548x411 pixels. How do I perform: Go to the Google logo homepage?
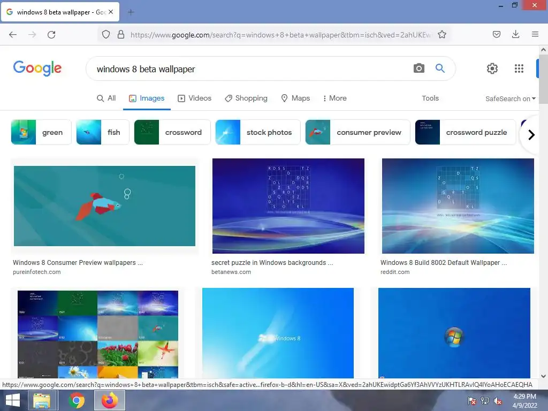(x=37, y=68)
